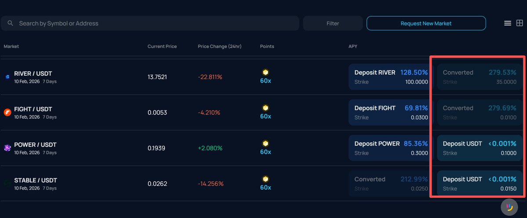Image resolution: width=527 pixels, height=218 pixels.
Task: Click the STABLE token logo icon
Action: click(7, 184)
